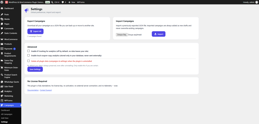Click the Import button
The width and height of the screenshot is (259, 124).
click(159, 34)
